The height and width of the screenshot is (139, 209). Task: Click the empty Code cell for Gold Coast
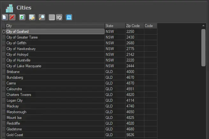150,135
